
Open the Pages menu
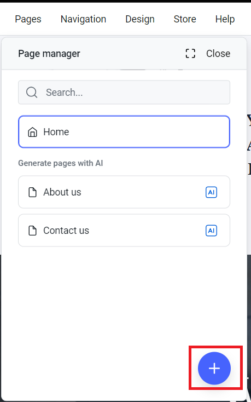[28, 19]
